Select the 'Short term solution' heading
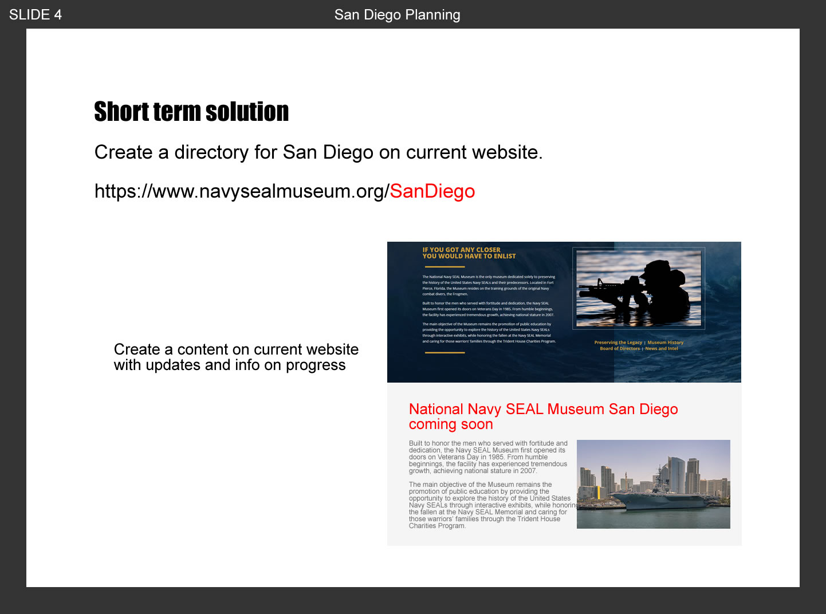The height and width of the screenshot is (614, 826). click(191, 112)
